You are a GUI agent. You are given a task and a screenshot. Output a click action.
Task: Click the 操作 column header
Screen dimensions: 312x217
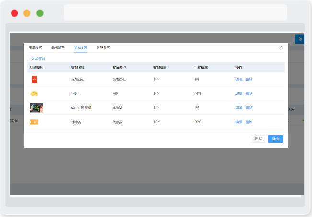(x=239, y=68)
